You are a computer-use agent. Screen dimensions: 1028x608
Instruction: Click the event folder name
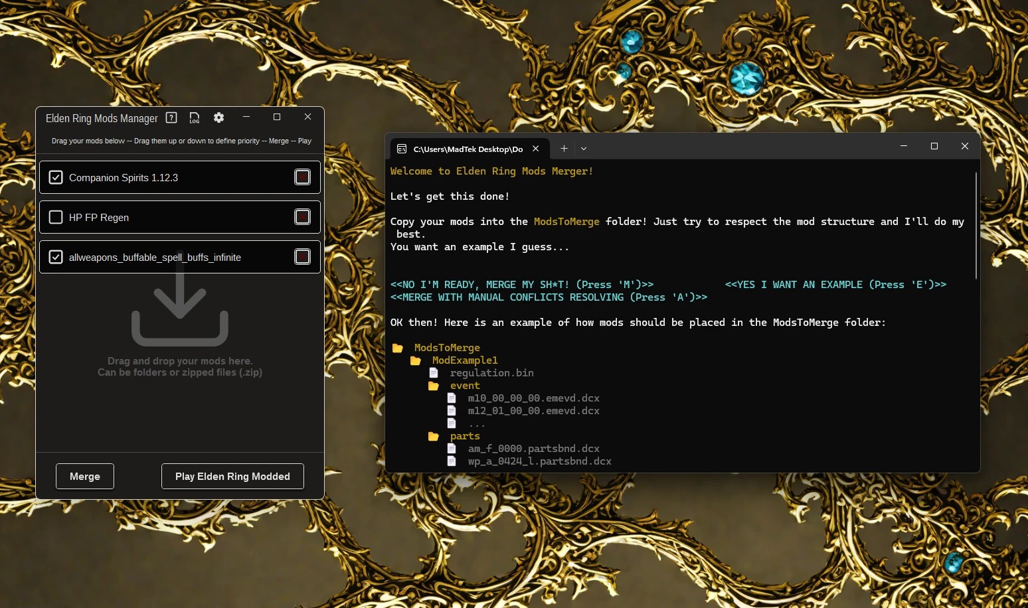(x=465, y=386)
